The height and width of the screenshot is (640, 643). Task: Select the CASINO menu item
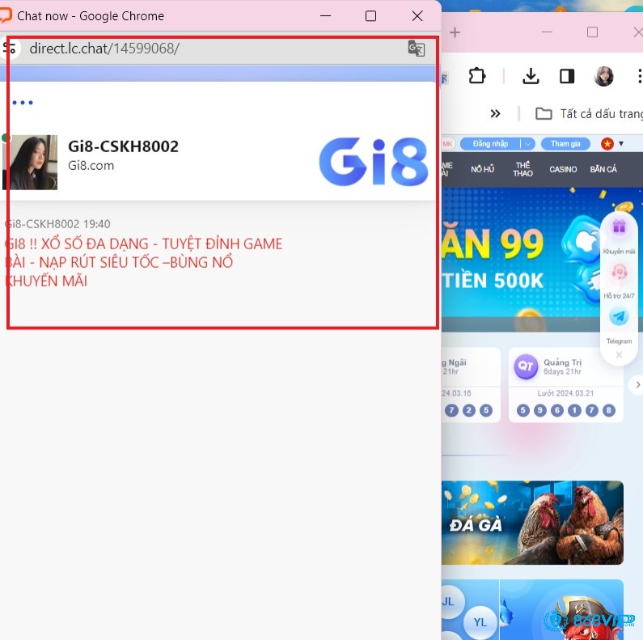(563, 169)
